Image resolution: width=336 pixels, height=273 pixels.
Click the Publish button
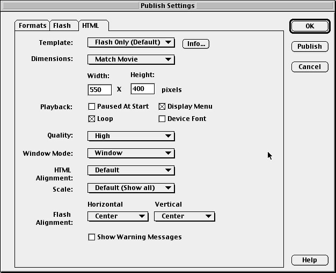tap(310, 47)
